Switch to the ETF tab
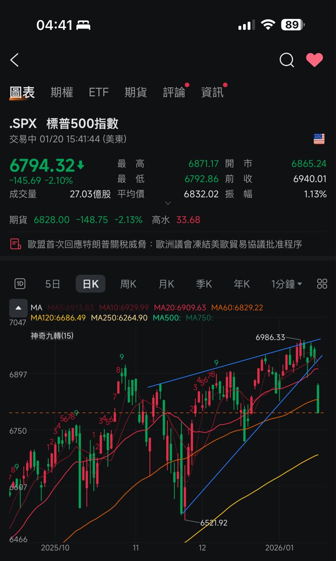The image size is (336, 561). (99, 92)
